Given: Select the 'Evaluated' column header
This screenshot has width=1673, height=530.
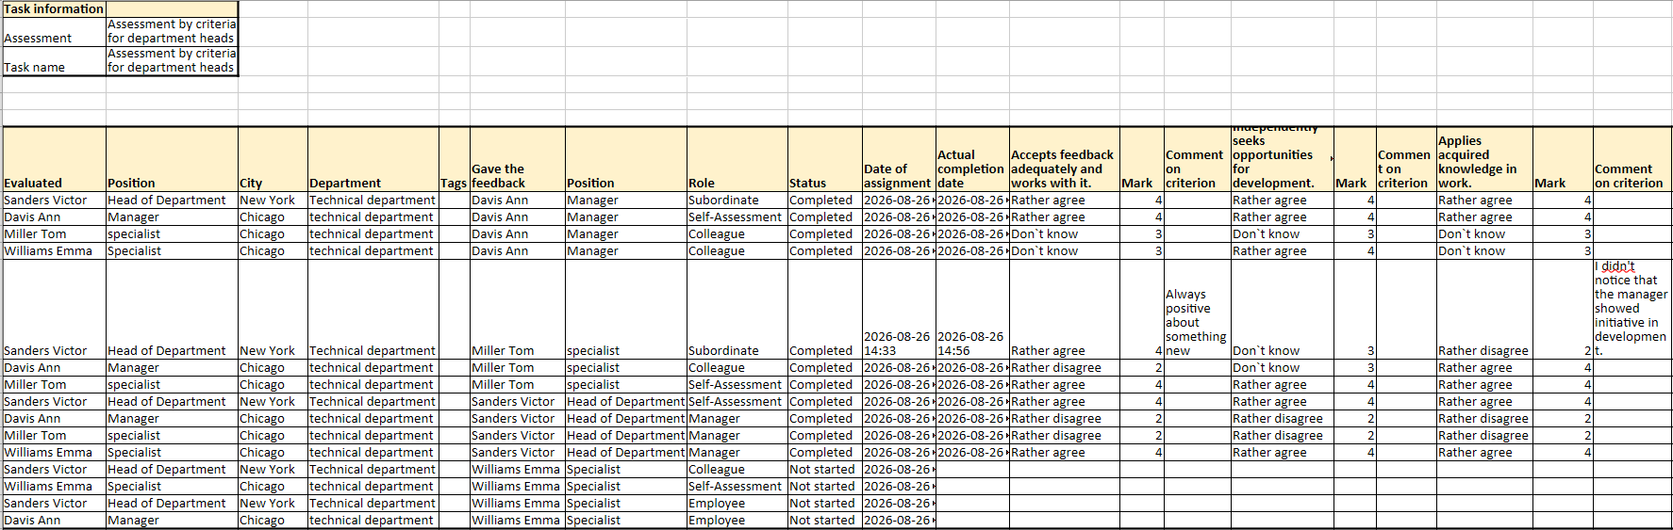Looking at the screenshot, I should point(54,160).
